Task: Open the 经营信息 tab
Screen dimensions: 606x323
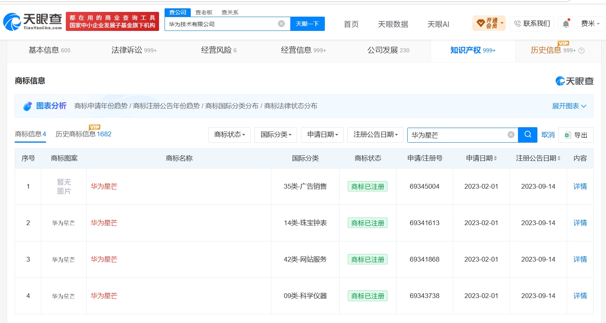Action: coord(303,50)
